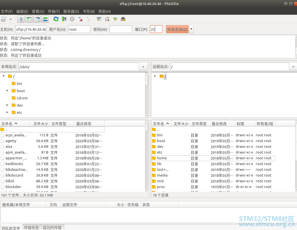Select remote boot folder
The width and height of the screenshot is (297, 230).
tap(213, 141)
